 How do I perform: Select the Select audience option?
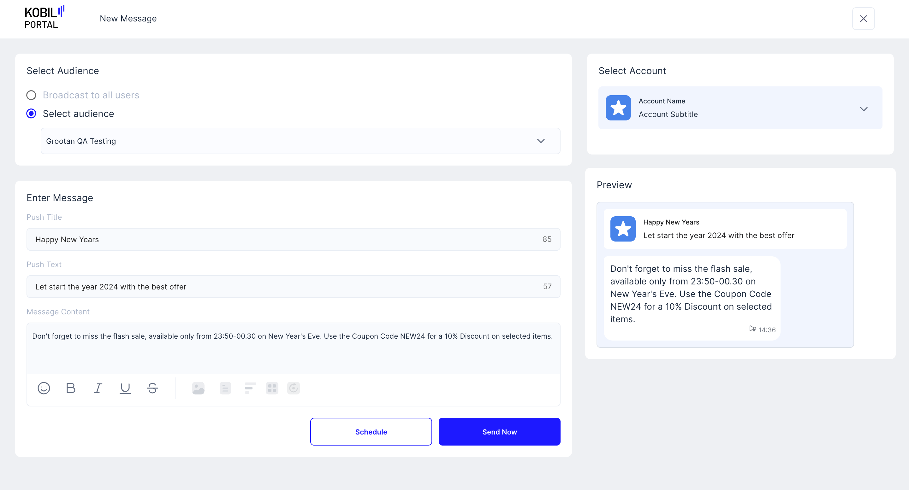click(31, 114)
